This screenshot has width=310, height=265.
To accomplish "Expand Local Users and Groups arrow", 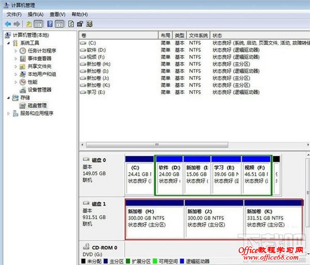I will [16, 74].
